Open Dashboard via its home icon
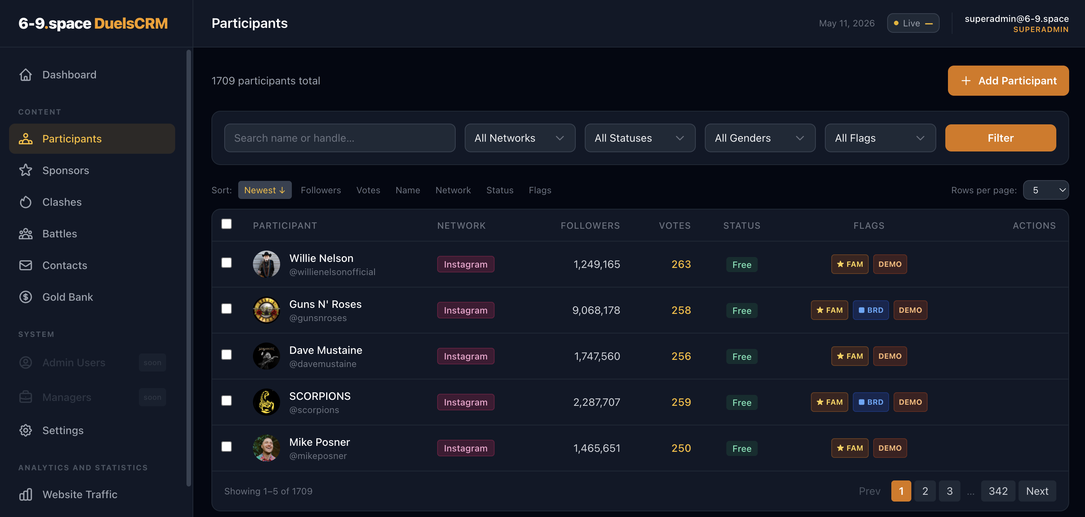1085x517 pixels. click(x=26, y=74)
